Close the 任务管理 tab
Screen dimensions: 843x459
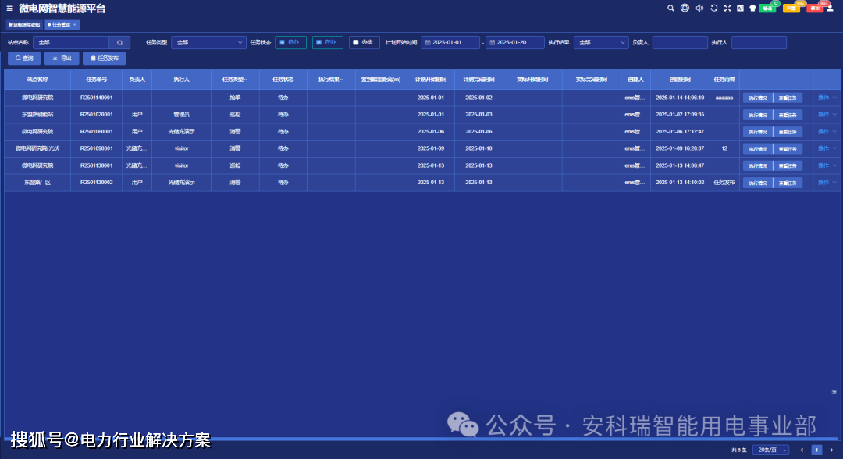(x=74, y=25)
